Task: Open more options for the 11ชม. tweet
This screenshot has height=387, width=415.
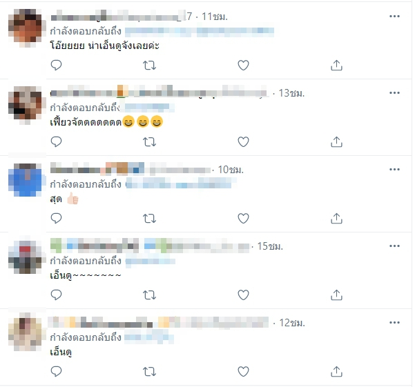Action: point(394,17)
